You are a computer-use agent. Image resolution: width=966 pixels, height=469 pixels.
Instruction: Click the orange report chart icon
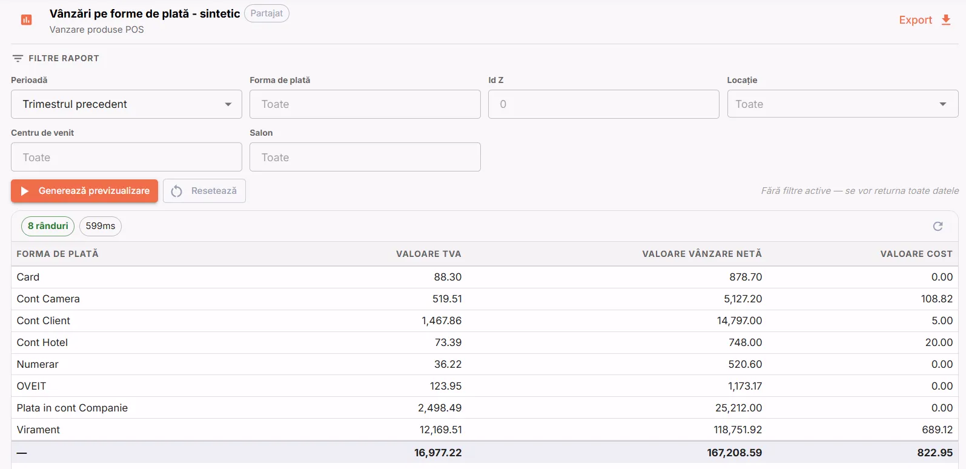[x=26, y=20]
